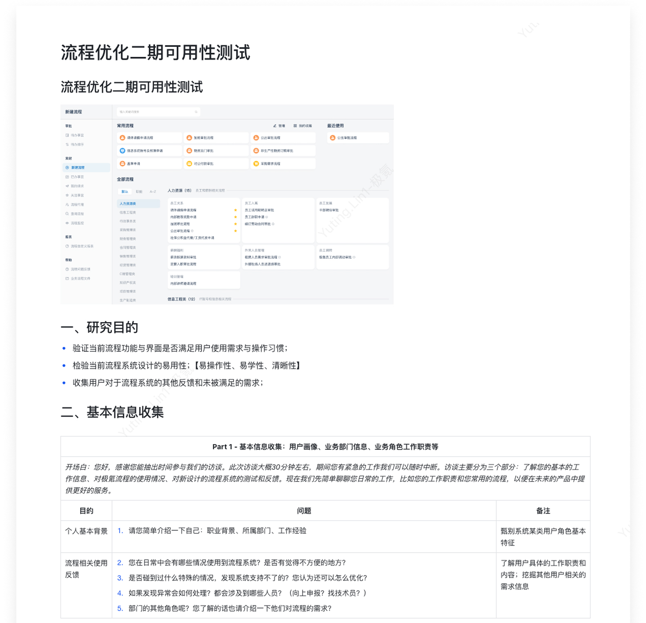Select 人力资源类 in the category list
The width and height of the screenshot is (646, 623).
point(139,203)
